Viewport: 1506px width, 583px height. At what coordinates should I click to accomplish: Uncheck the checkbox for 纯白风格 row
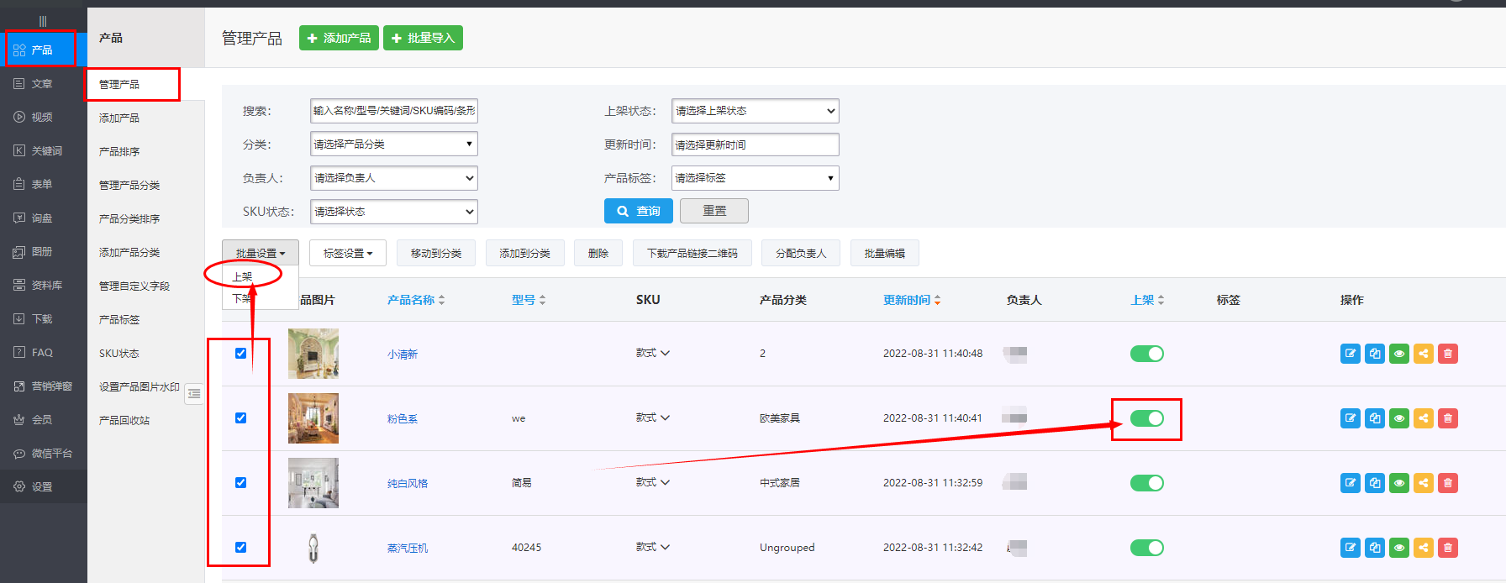point(241,483)
